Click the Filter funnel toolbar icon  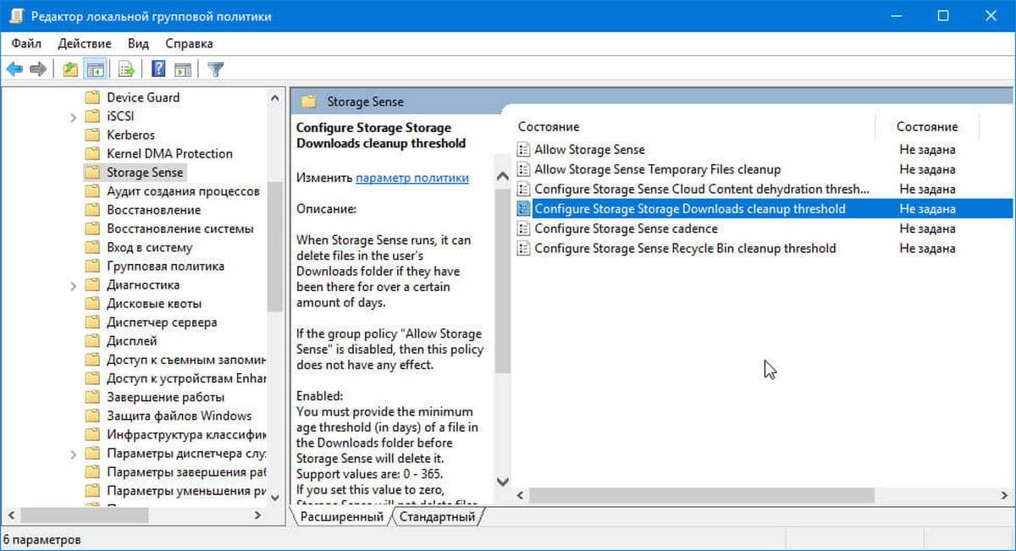coord(216,69)
